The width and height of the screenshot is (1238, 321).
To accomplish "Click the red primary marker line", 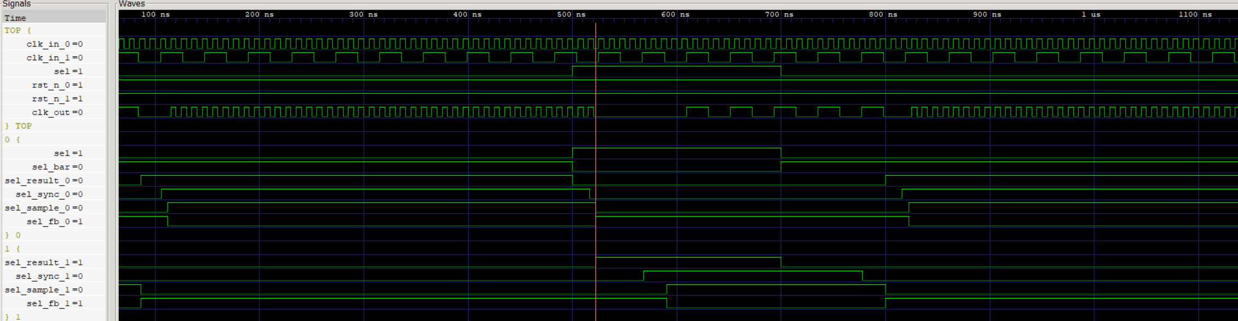I will [x=596, y=172].
